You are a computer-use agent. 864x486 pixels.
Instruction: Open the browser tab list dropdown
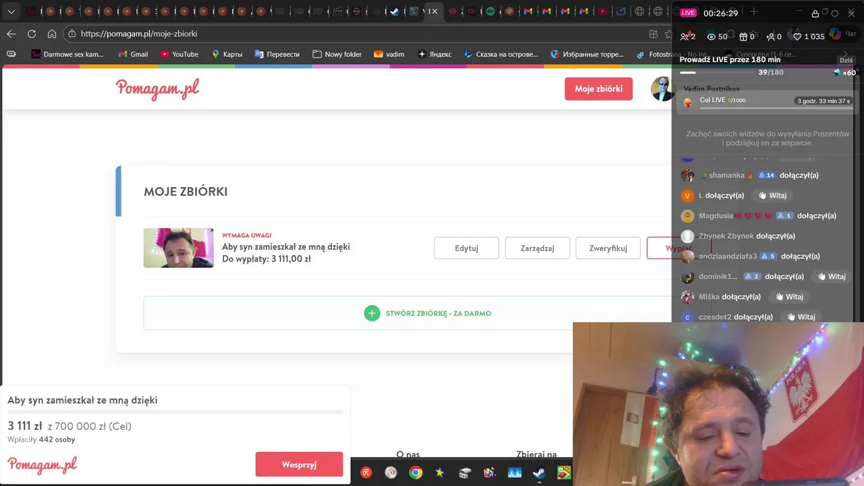[11, 11]
